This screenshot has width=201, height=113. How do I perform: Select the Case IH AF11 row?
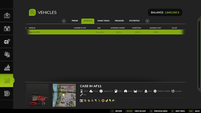tap(105, 32)
